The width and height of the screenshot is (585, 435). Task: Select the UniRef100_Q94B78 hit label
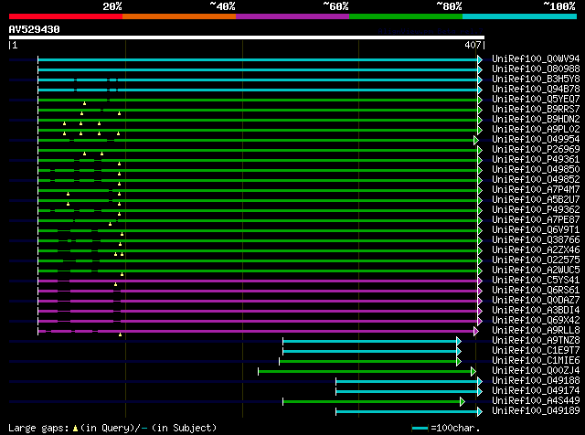pos(536,90)
